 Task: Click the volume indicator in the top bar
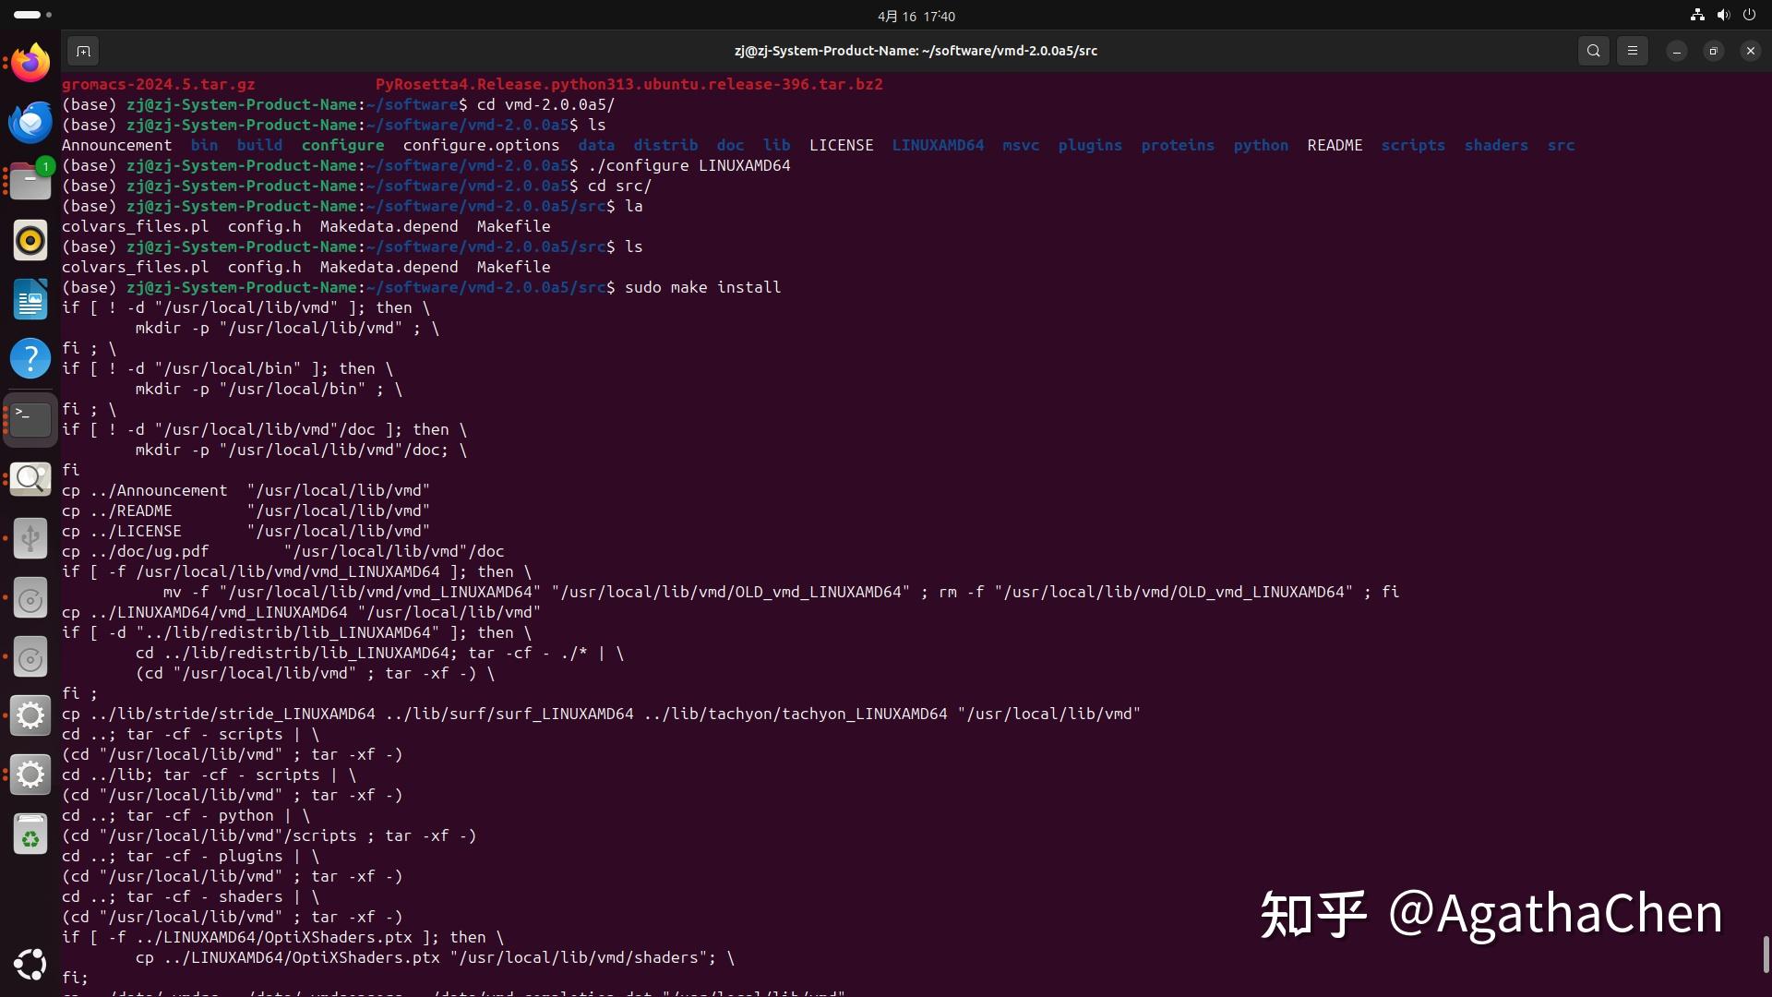[1723, 15]
